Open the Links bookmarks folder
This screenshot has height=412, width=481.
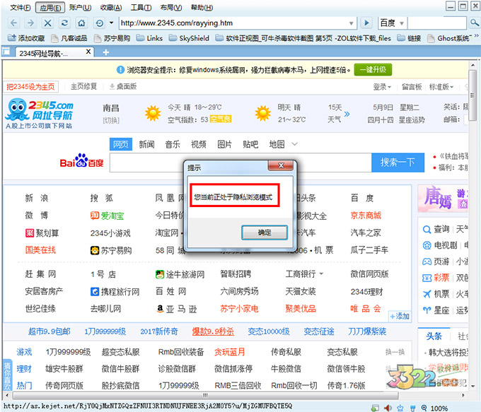(149, 38)
